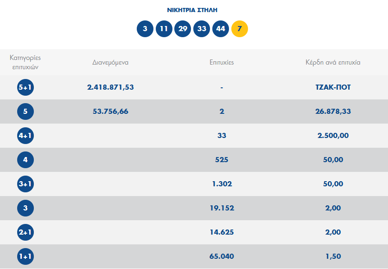The width and height of the screenshot is (388, 269).
Task: Select the 1+1 category badge
Action: (25, 256)
